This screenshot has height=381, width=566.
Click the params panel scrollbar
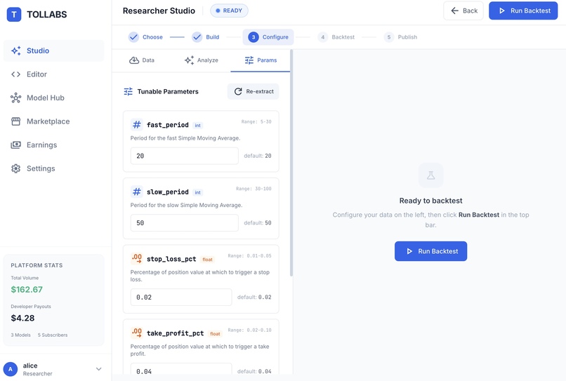point(291,163)
